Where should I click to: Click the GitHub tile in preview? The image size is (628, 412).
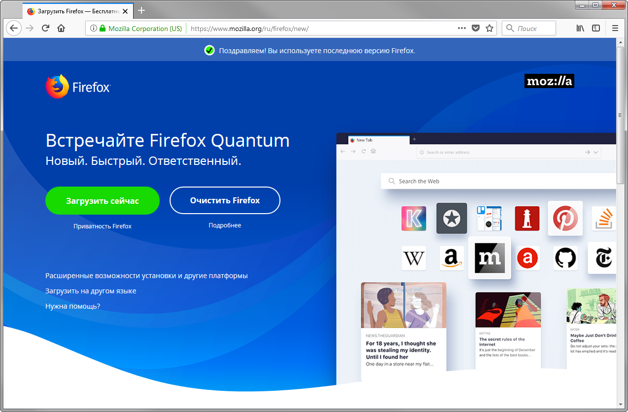click(x=565, y=258)
